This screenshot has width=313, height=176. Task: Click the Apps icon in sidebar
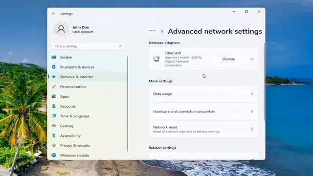click(54, 96)
